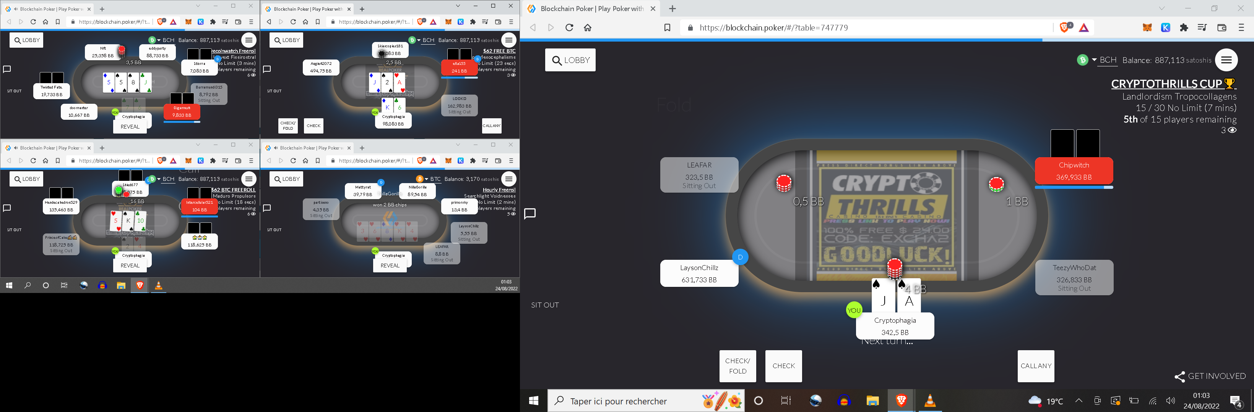Click spectators eye icon in Hourly Freeroll window
This screenshot has height=412, width=1254.
(513, 214)
